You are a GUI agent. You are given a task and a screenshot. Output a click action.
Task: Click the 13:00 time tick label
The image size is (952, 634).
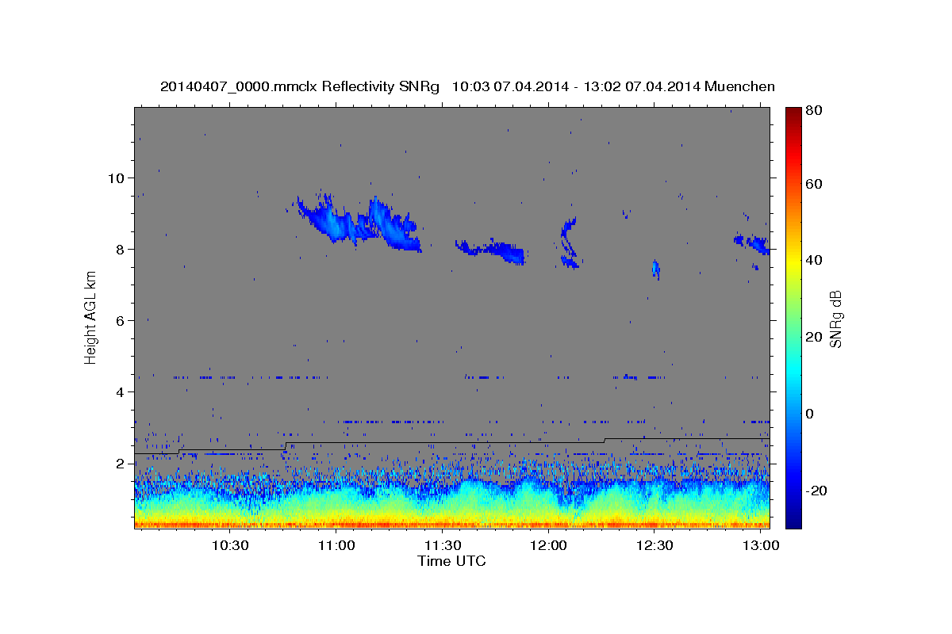pos(761,546)
